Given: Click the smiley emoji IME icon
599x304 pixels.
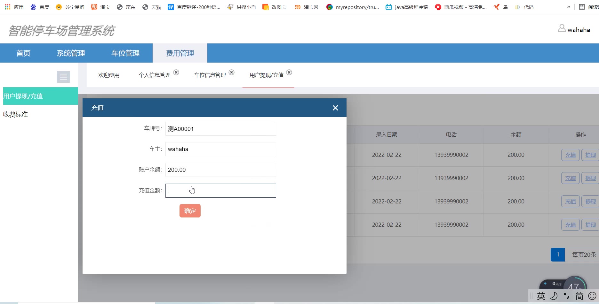Looking at the screenshot, I should pyautogui.click(x=592, y=296).
